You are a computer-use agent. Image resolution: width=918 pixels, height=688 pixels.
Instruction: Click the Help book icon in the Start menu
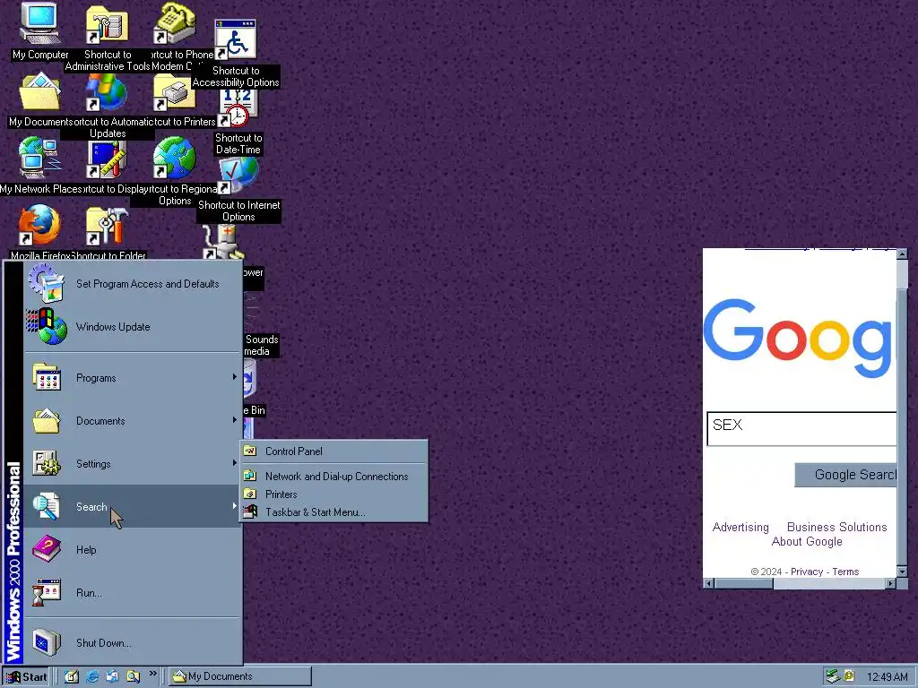(47, 549)
